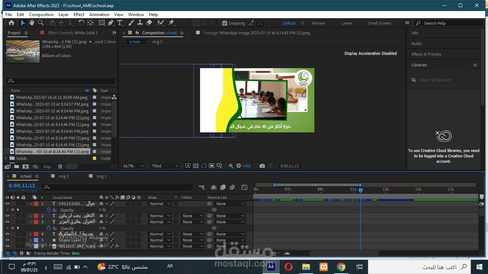This screenshot has height=274, width=488.
Task: Select the Zoom magnifier tool
Action: [x=41, y=23]
